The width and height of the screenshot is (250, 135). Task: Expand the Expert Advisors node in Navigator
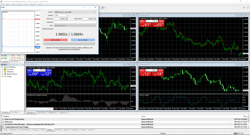click(2, 74)
